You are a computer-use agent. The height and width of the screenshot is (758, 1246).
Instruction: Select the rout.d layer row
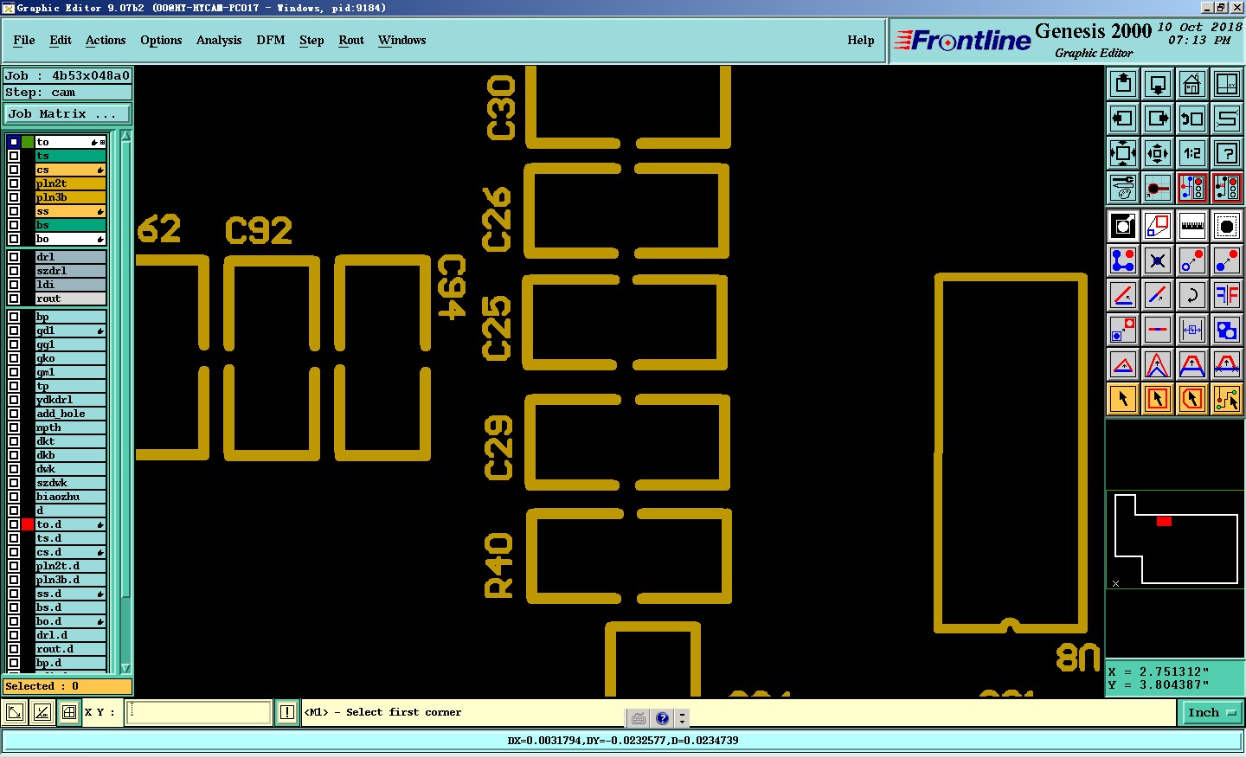70,649
